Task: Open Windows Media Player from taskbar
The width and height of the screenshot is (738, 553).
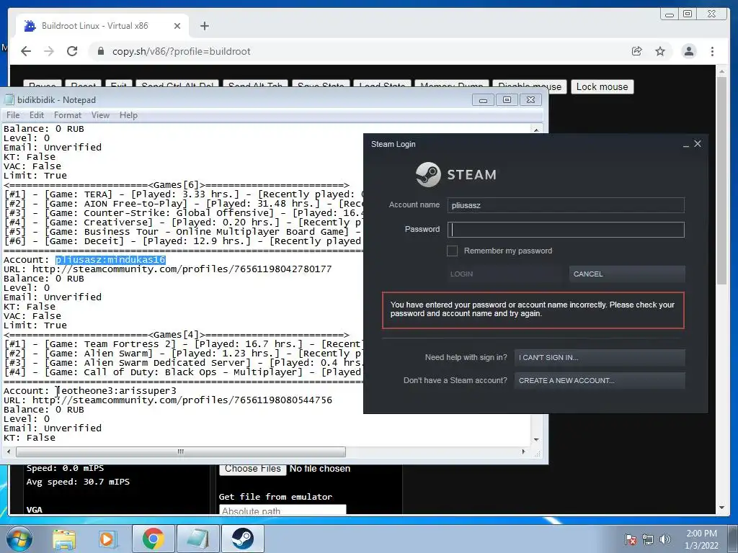Action: 107,539
